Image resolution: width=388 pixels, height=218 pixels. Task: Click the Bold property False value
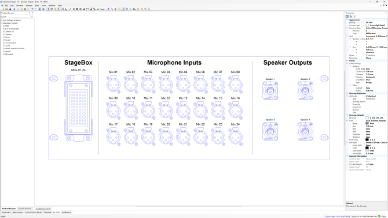point(368,129)
